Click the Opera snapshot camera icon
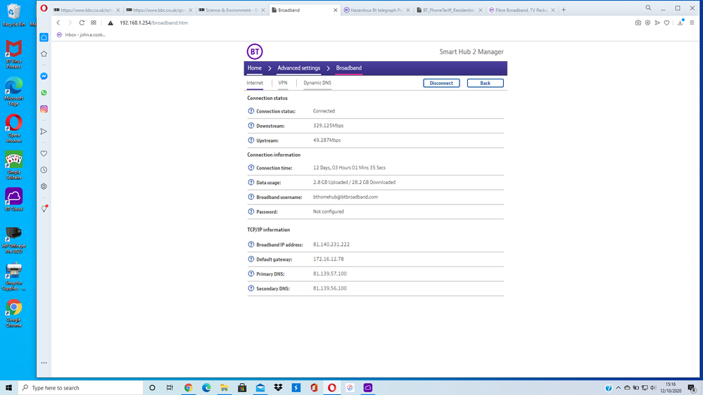The width and height of the screenshot is (703, 395). (x=638, y=22)
